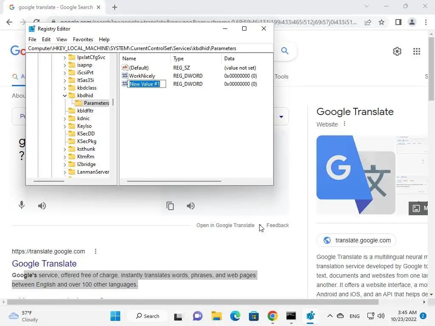435x326 pixels.
Task: Open the Google apps grid
Action: 417,51
